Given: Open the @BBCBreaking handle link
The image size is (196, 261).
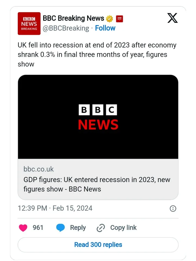Looking at the screenshot, I should (x=66, y=28).
